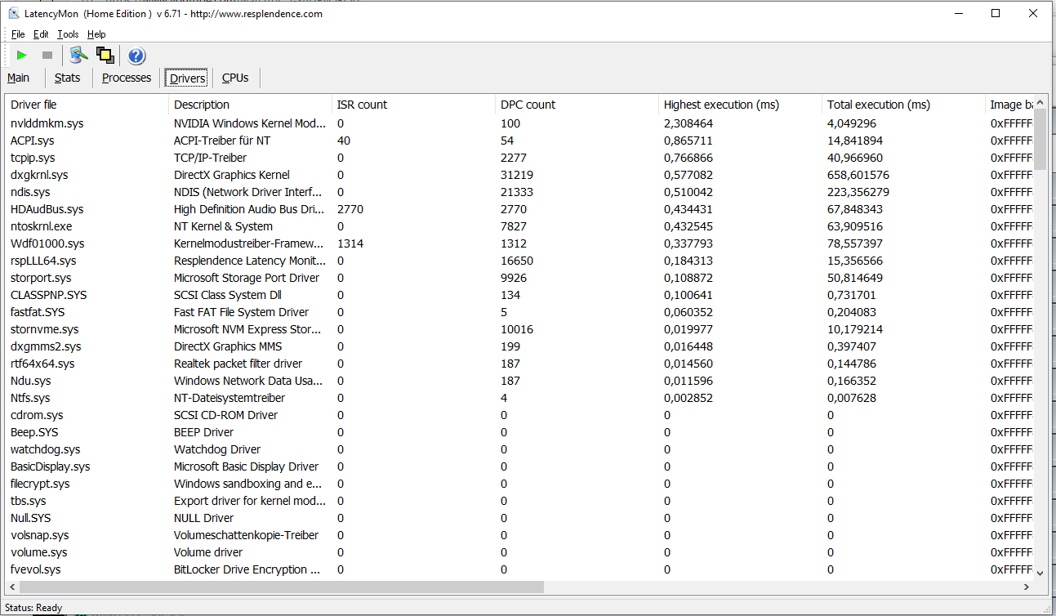This screenshot has width=1056, height=616.
Task: Show the Main tab
Action: (x=18, y=78)
